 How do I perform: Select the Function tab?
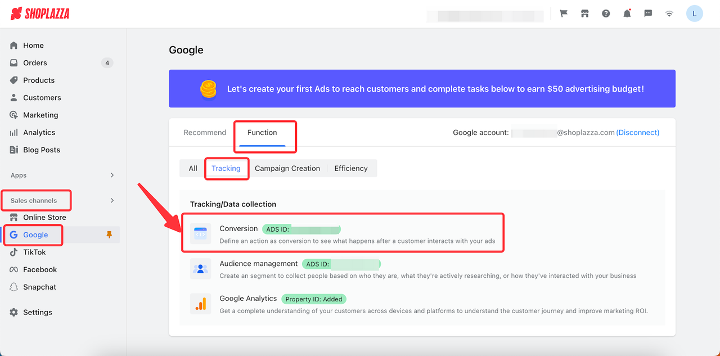tap(262, 133)
